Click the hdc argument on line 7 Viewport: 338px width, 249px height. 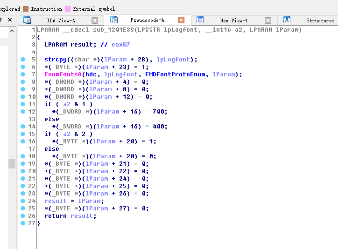tap(91, 74)
